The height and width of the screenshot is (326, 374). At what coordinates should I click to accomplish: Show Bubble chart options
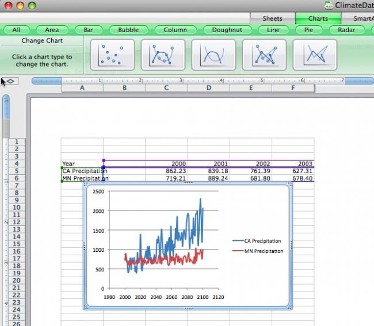tap(128, 30)
